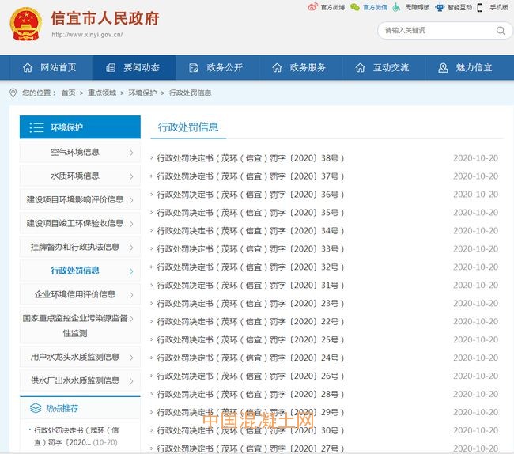Select 挂牌督办和行政执法信息 in the sidebar

pos(75,247)
